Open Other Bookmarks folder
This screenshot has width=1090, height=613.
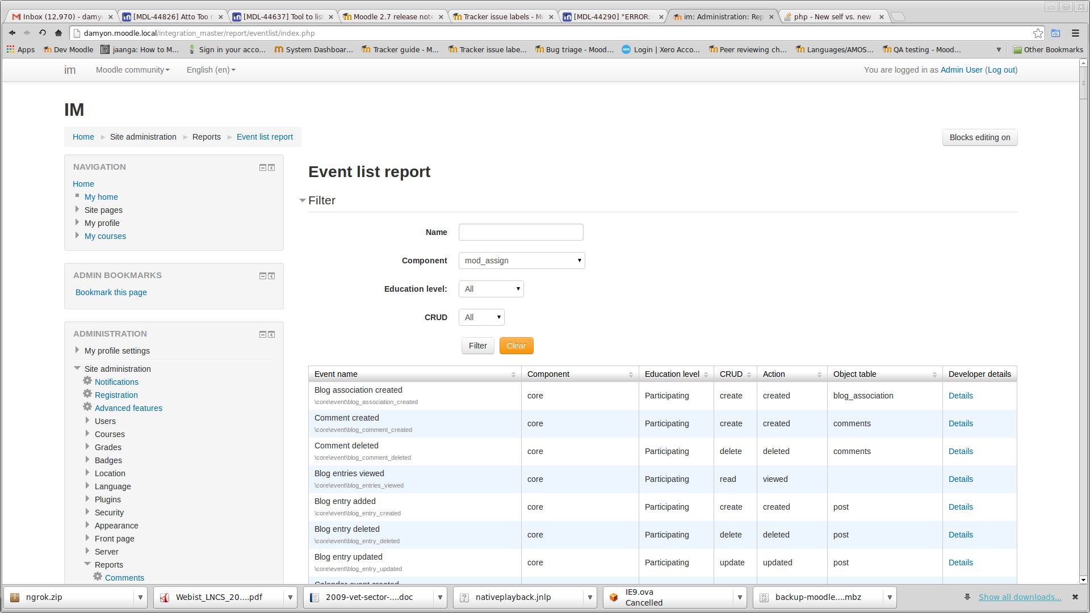(x=1048, y=49)
